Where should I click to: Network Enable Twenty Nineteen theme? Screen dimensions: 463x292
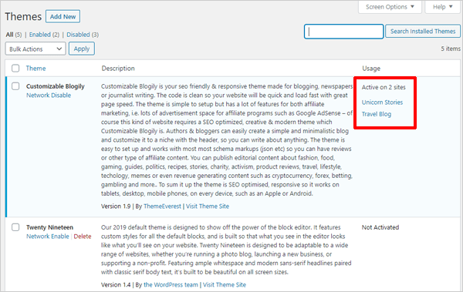pyautogui.click(x=48, y=237)
